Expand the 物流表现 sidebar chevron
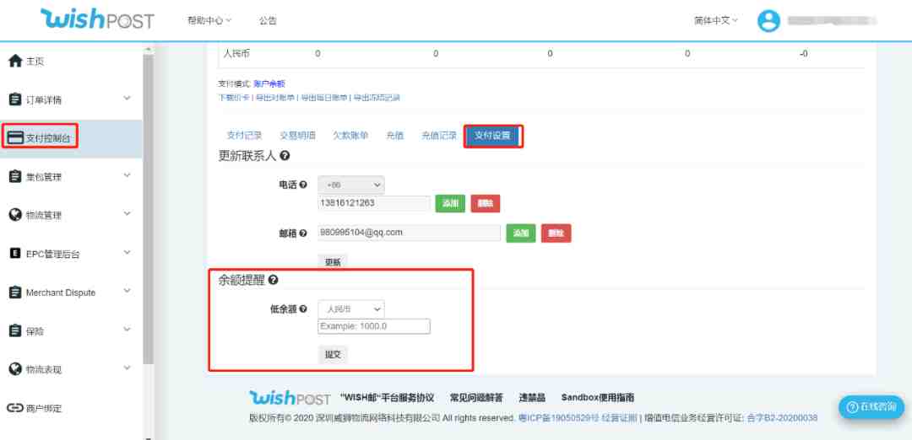The image size is (912, 440). coord(128,368)
